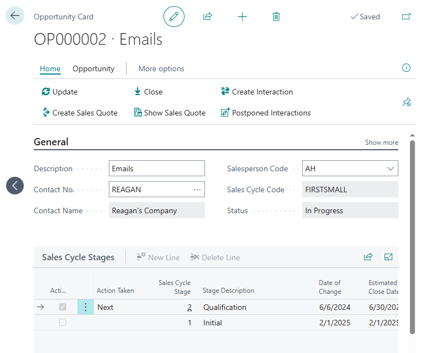This screenshot has width=421, height=353.
Task: Click the plus icon for new record
Action: [x=242, y=17]
